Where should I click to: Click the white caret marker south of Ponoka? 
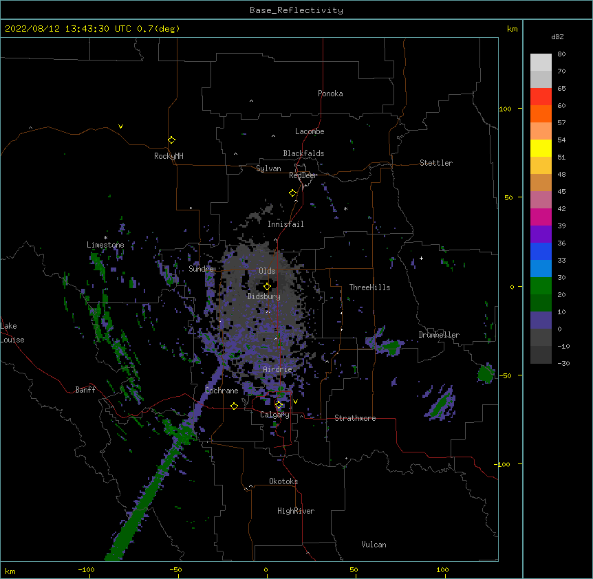coord(251,101)
